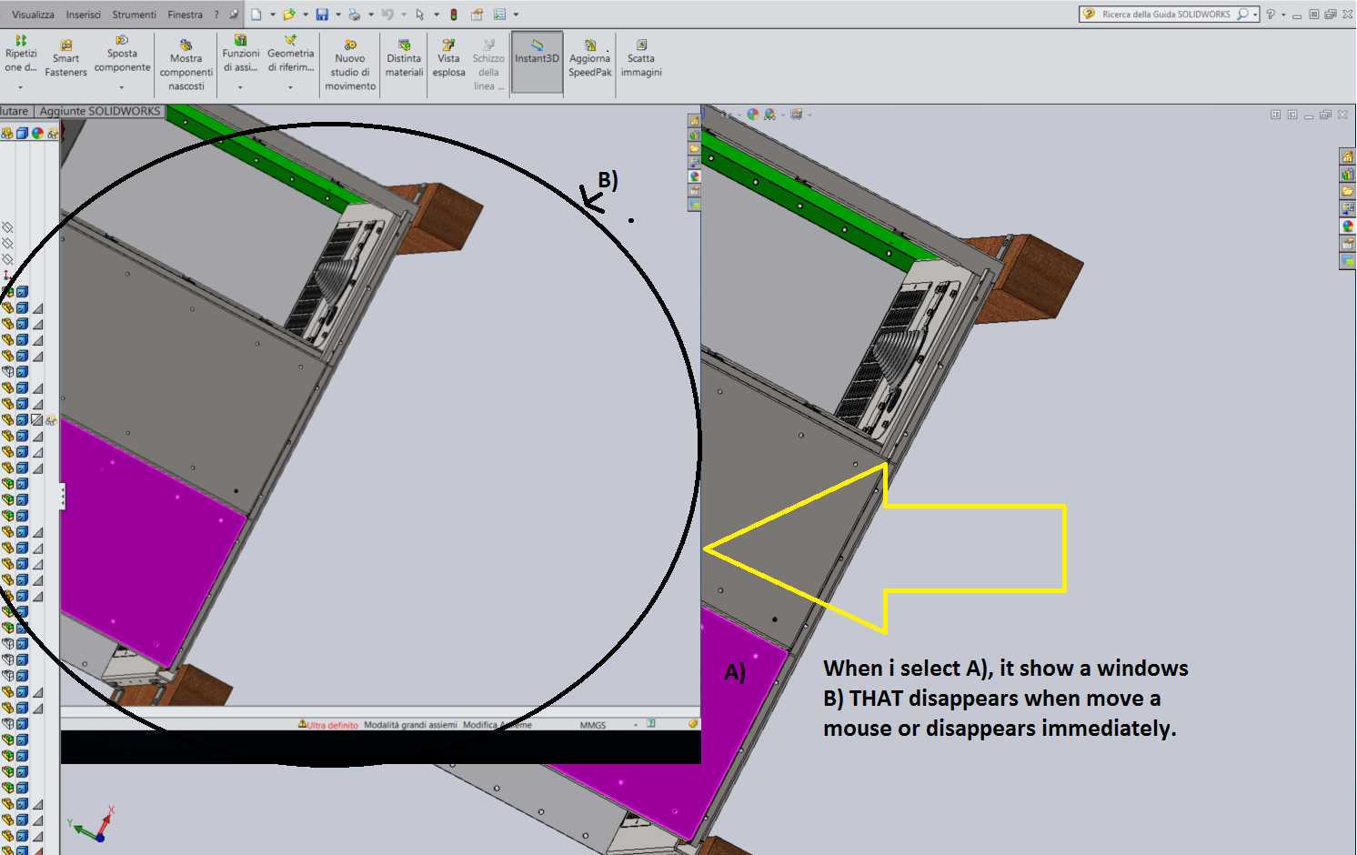This screenshot has width=1357, height=855.
Task: Click the Save floppy disk icon
Action: tap(322, 15)
